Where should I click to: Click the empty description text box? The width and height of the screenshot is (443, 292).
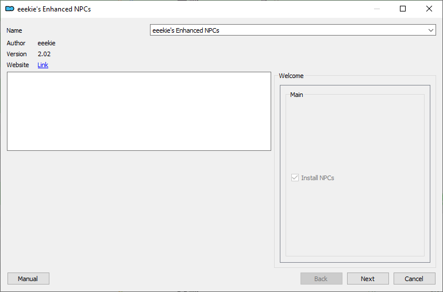pos(139,111)
